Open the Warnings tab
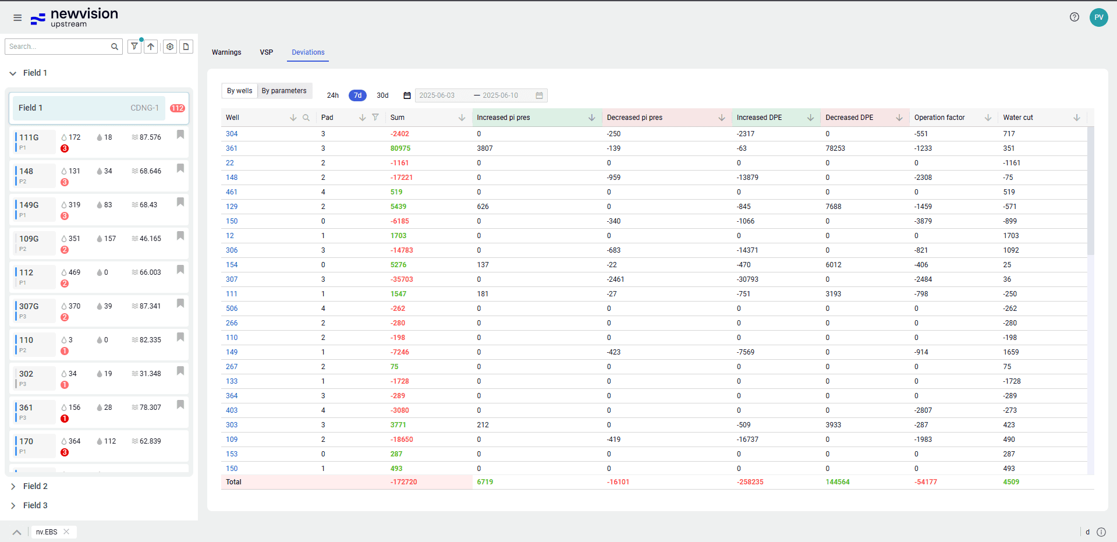1117x542 pixels. pos(226,52)
